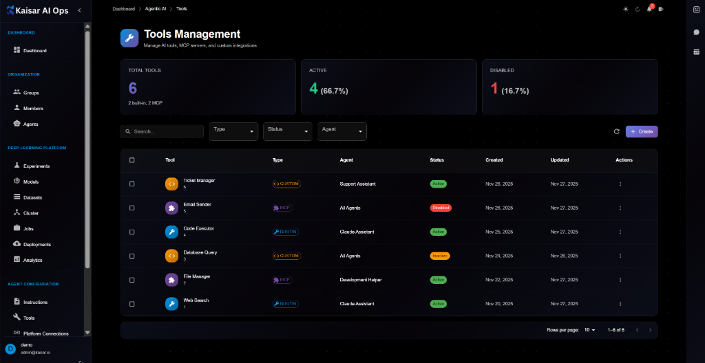Collapse the sidebar with the chevron arrow
The width and height of the screenshot is (705, 363).
tap(80, 10)
